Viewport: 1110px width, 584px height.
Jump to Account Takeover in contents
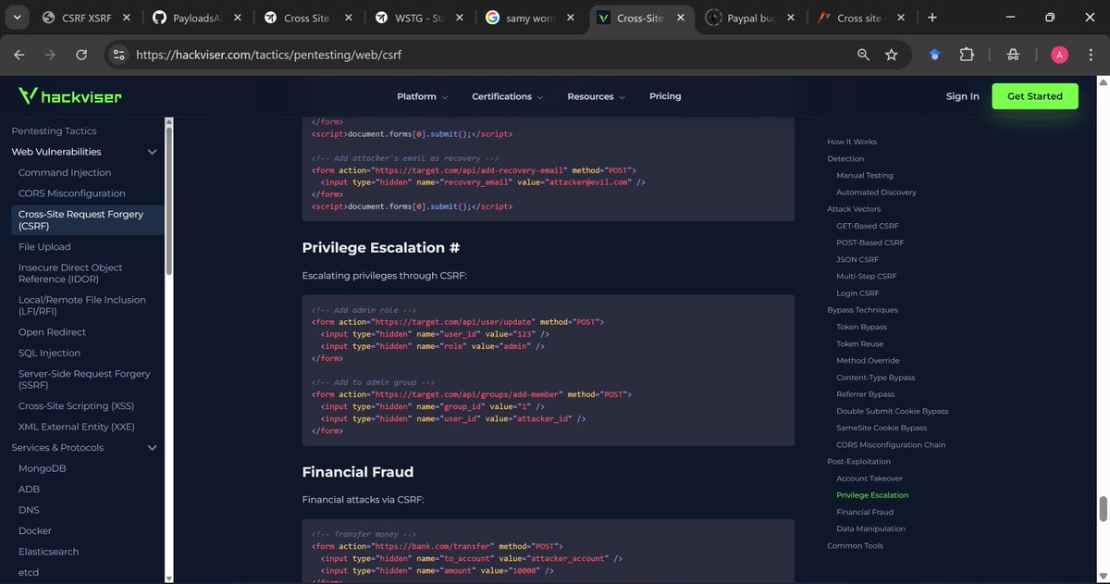(869, 478)
